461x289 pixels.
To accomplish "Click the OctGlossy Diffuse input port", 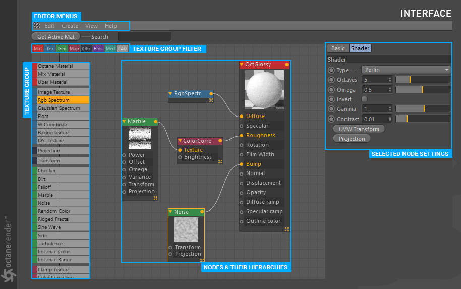I will 242,117.
